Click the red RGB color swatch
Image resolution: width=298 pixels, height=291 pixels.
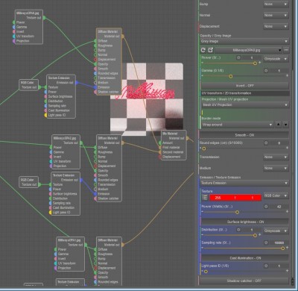point(235,198)
